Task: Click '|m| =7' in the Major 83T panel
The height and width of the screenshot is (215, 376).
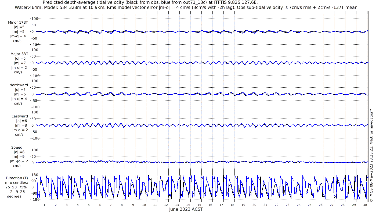Action: click(20, 63)
